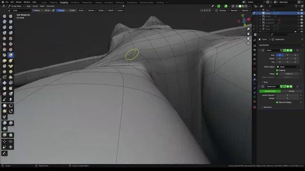Select the Mesh Filter tool
Viewport: 305px width, 171px height.
pos(4,123)
